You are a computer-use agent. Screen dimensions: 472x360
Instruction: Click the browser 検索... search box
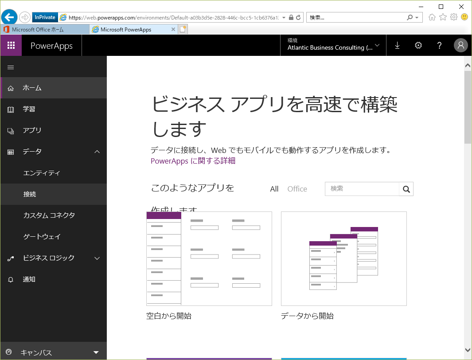click(x=356, y=17)
